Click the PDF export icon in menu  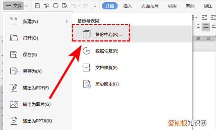tap(14, 88)
